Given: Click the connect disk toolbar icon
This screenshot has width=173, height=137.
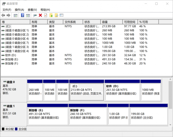Looking at the screenshot, I should pos(35,15).
